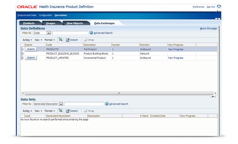Open the Filter By Code dropdown
238x144 pixels.
click(x=49, y=33)
